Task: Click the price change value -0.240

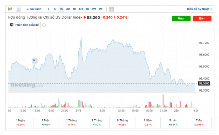Action: click(107, 17)
